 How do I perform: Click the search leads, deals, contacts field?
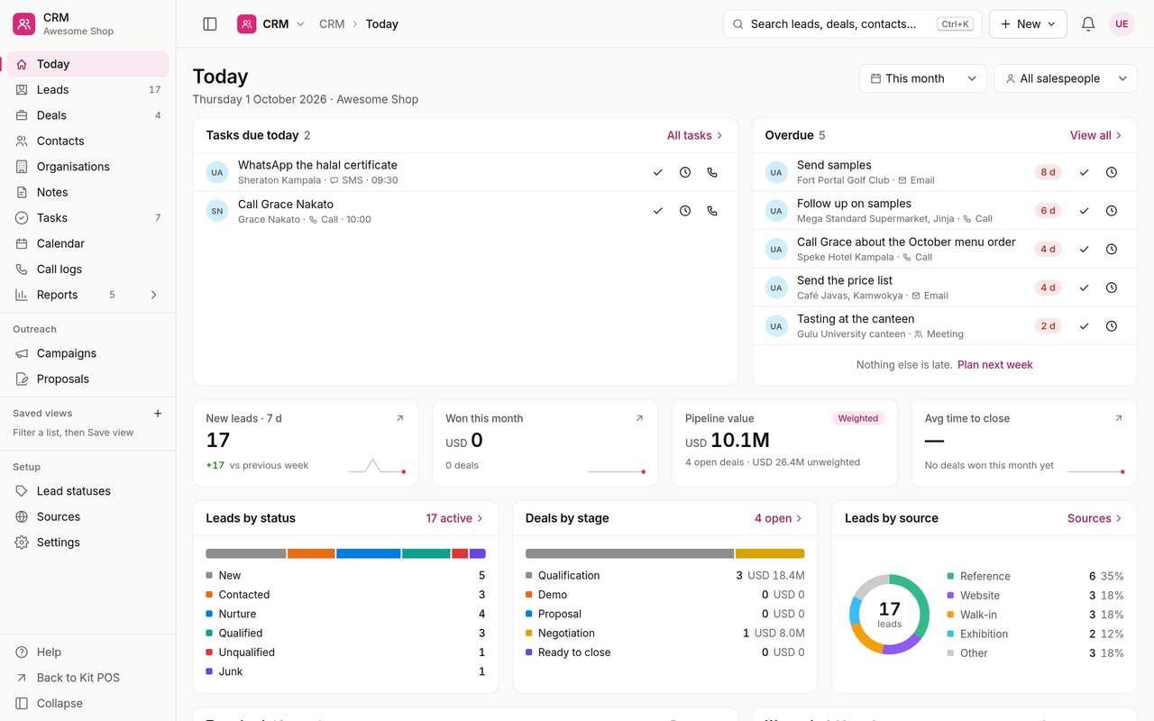[x=853, y=24]
